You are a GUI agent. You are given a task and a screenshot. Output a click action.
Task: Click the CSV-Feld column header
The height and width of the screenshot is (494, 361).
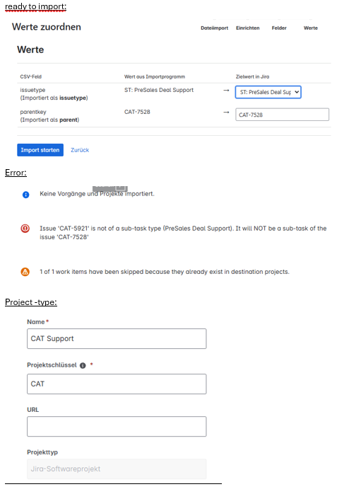(x=31, y=76)
